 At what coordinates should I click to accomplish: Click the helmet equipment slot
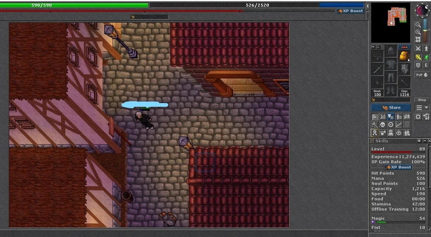coord(391,51)
